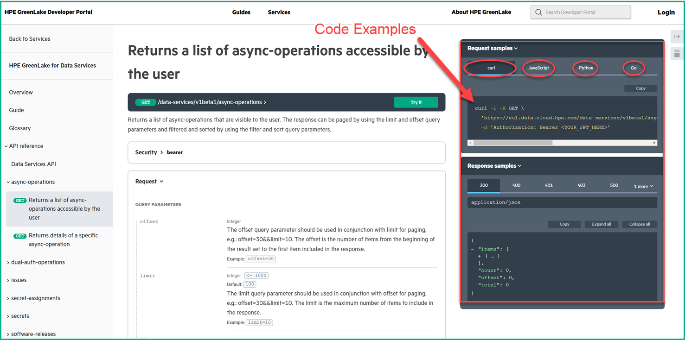Screen dimensions: 685x340
Task: Switch to Python request sample tab
Action: tap(586, 68)
